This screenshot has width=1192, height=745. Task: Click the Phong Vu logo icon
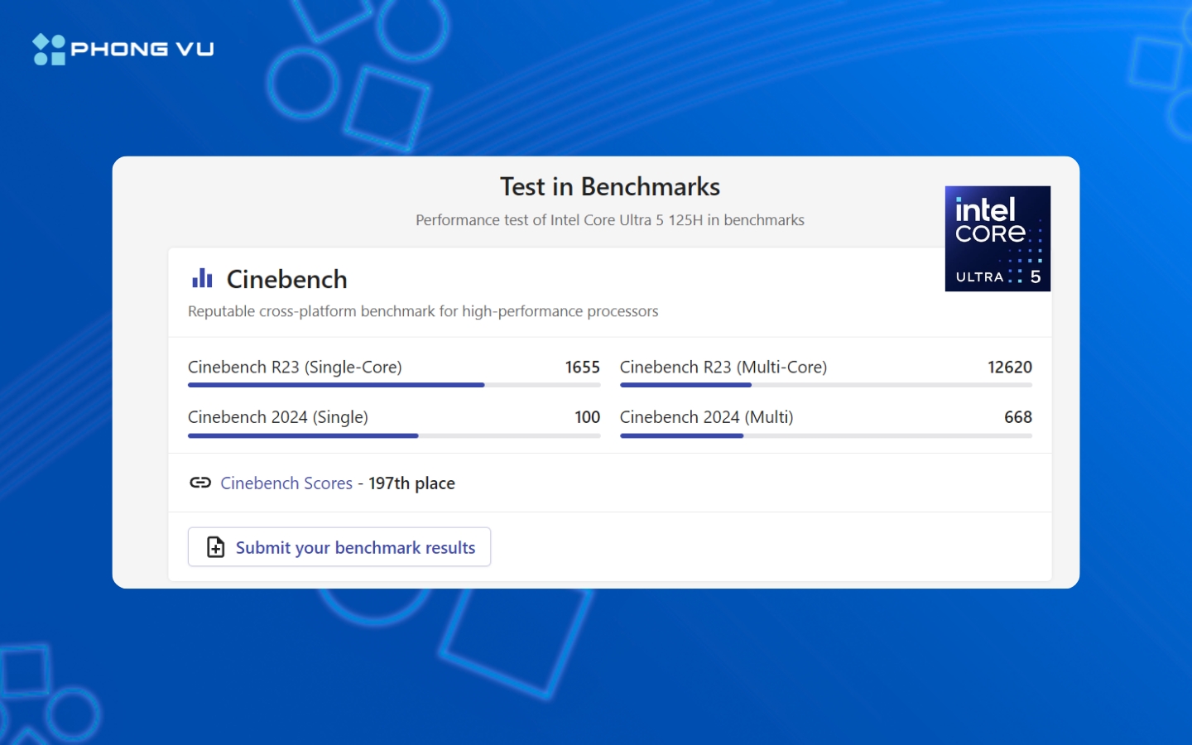[x=49, y=50]
